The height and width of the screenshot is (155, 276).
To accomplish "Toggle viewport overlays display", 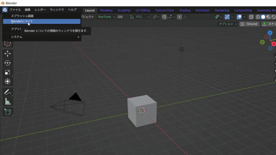I will point(239,17).
